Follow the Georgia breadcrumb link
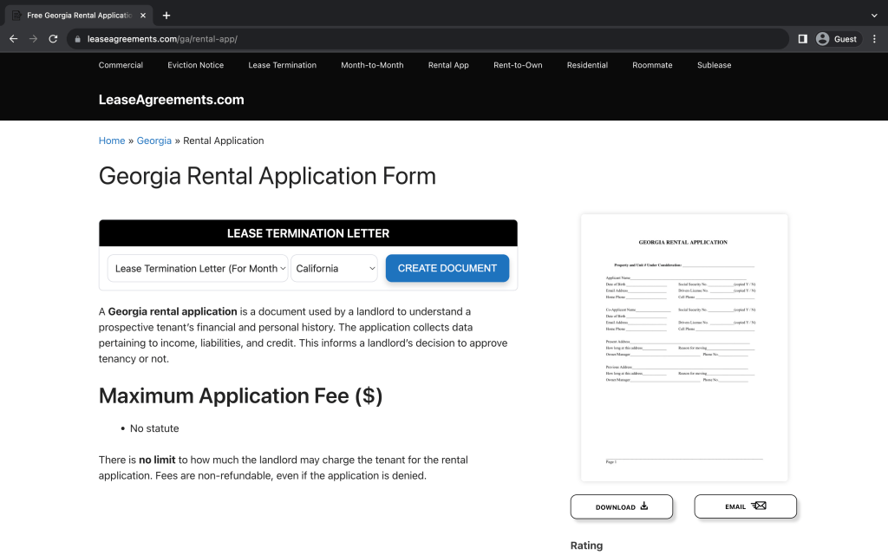 pos(154,140)
